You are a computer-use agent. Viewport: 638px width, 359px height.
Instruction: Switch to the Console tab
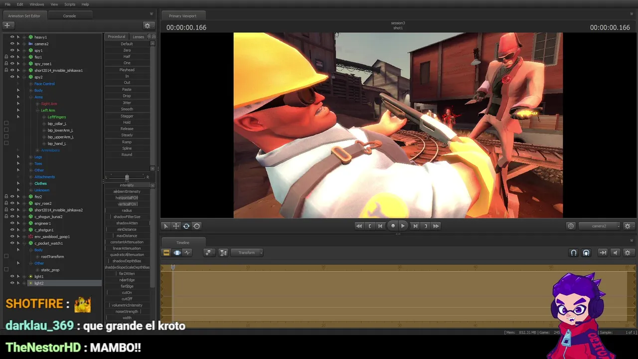coord(69,16)
